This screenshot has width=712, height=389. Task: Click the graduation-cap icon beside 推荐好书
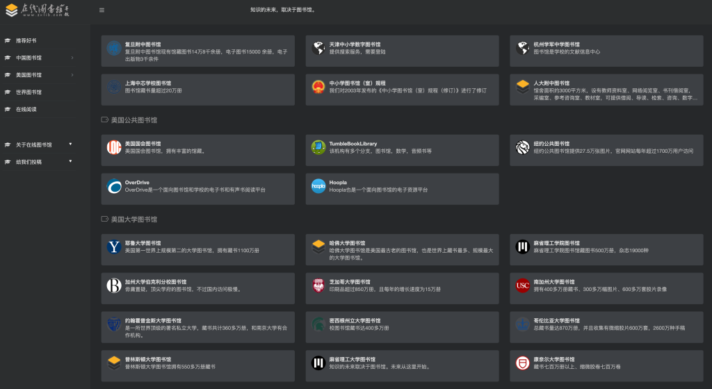[7, 40]
